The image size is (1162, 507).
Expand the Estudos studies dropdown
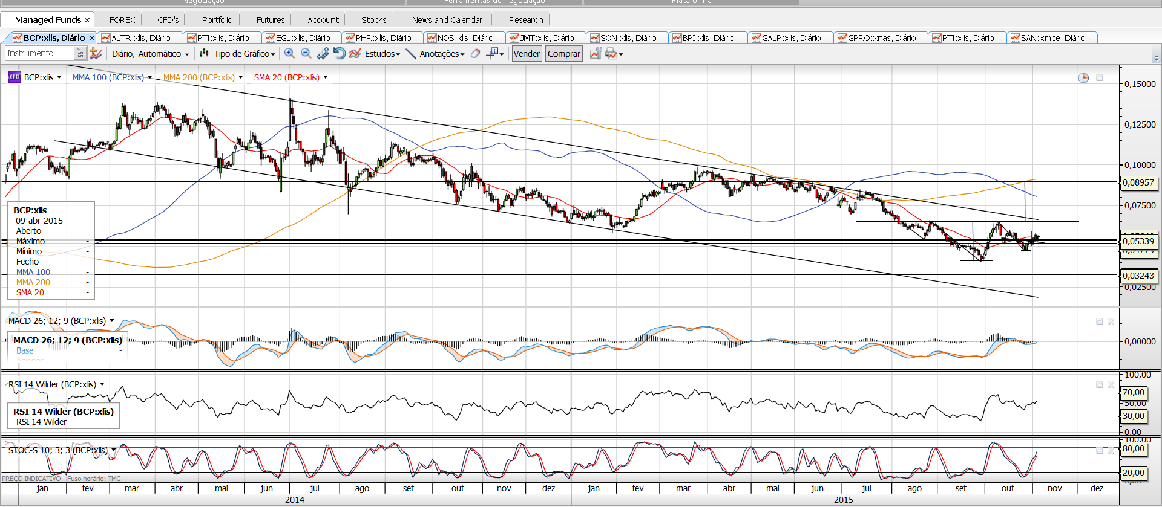(382, 54)
